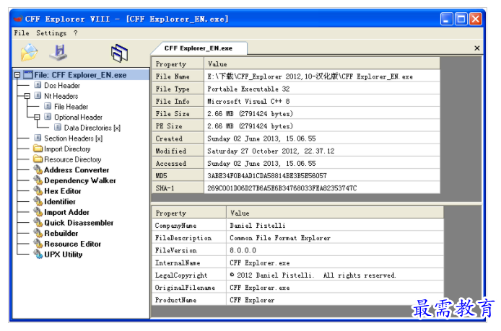This screenshot has width=501, height=331.
Task: Open the Settings menu
Action: (51, 33)
